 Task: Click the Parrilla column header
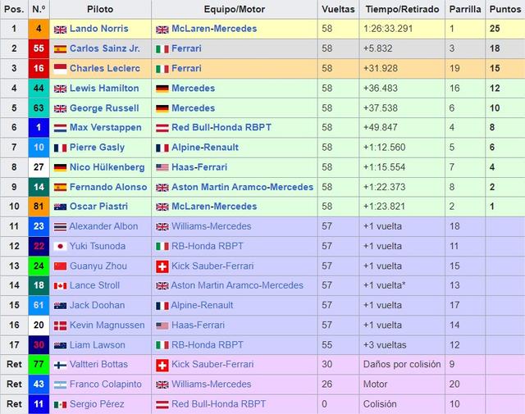[465, 9]
